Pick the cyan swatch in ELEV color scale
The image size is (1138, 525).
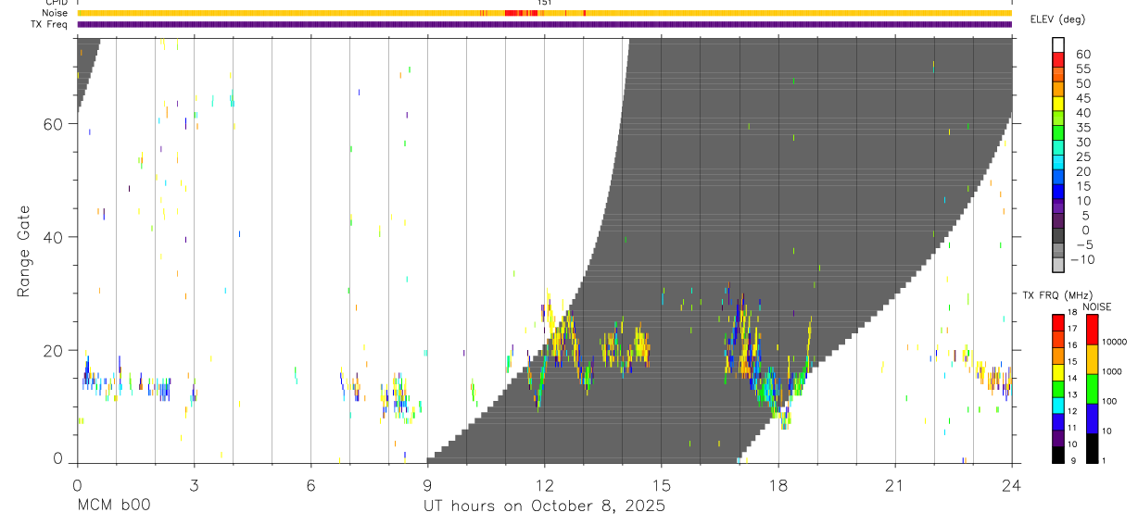(1058, 162)
